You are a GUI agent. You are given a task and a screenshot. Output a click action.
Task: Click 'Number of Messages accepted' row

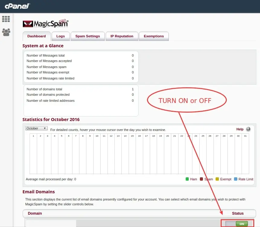click(x=80, y=61)
